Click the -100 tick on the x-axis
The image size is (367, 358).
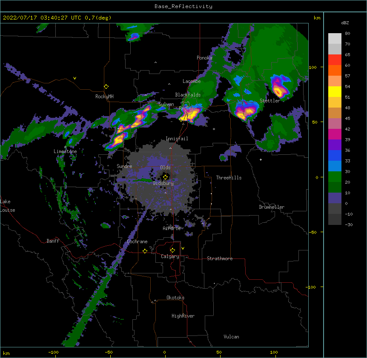coord(53,352)
